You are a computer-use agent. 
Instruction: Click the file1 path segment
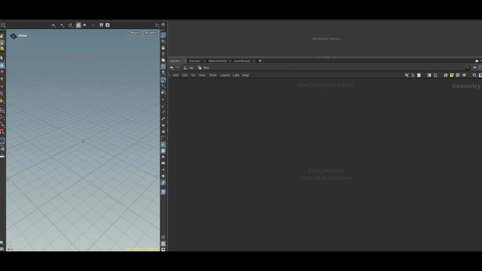pos(204,68)
